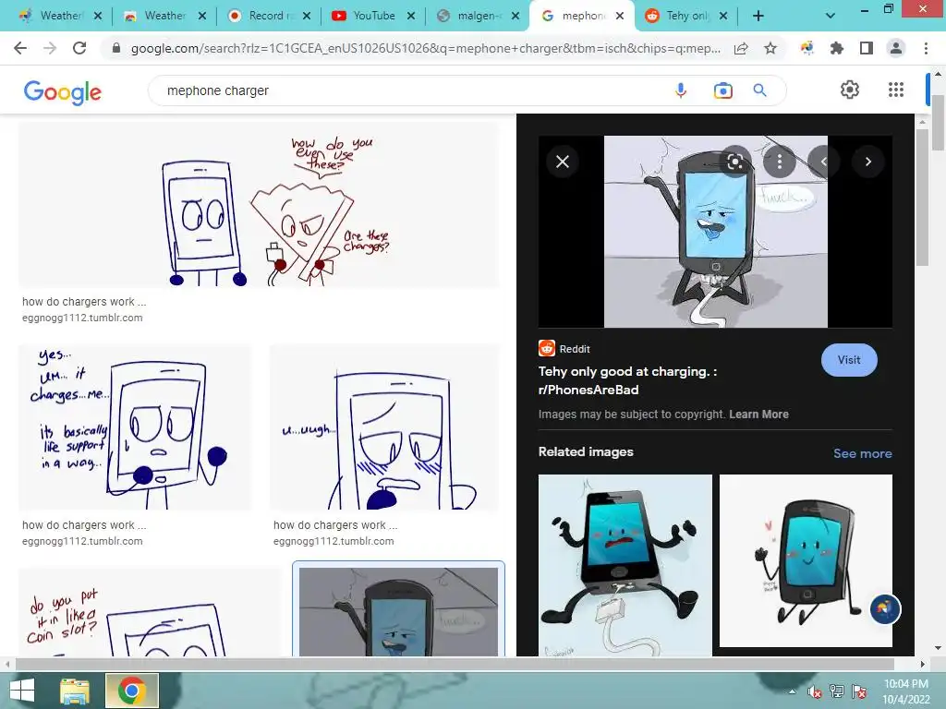Click the share page icon in address bar

click(741, 48)
